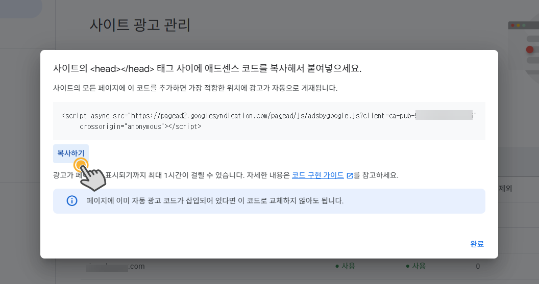539x284 pixels.
Task: Click the sentence about adding code to all pages
Action: coord(195,88)
